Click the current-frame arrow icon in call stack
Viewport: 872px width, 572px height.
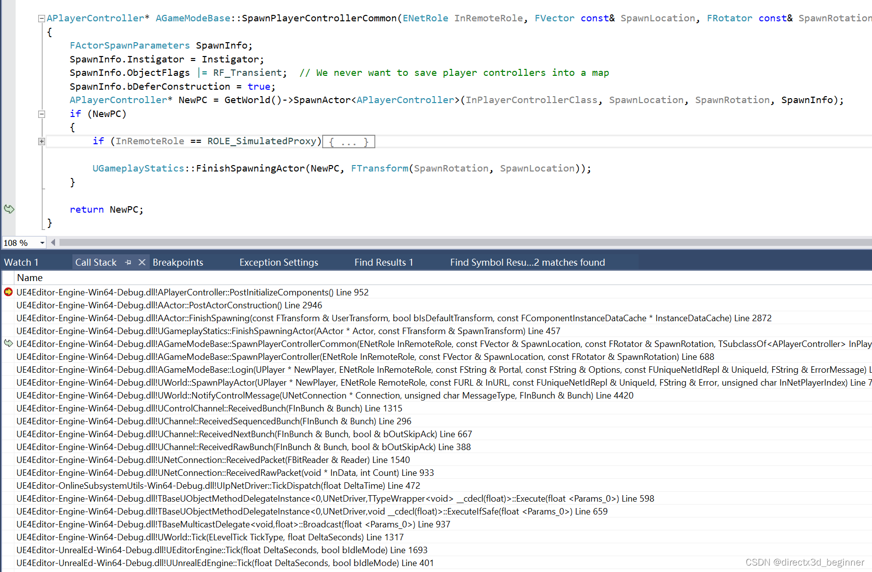click(x=8, y=343)
